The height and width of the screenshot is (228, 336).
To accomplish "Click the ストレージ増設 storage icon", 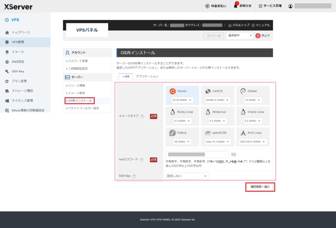I will 7,91.
